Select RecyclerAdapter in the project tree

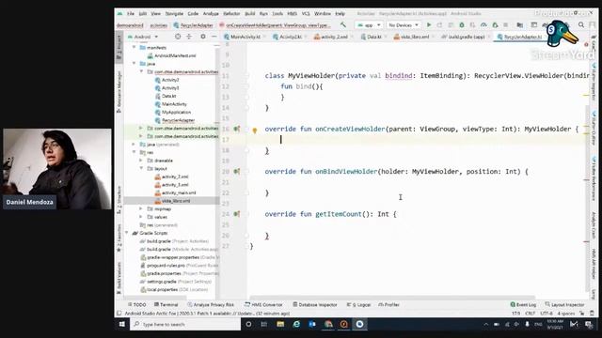(178, 120)
